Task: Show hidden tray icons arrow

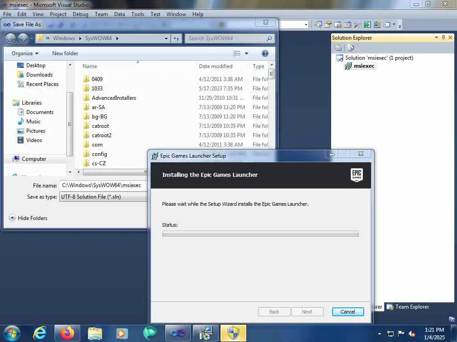Action: click(x=379, y=334)
